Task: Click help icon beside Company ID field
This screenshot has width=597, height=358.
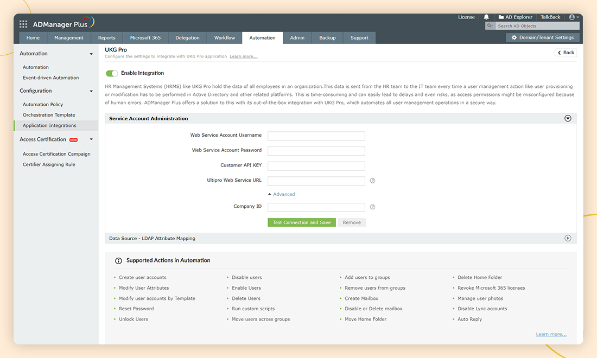Action: click(372, 207)
